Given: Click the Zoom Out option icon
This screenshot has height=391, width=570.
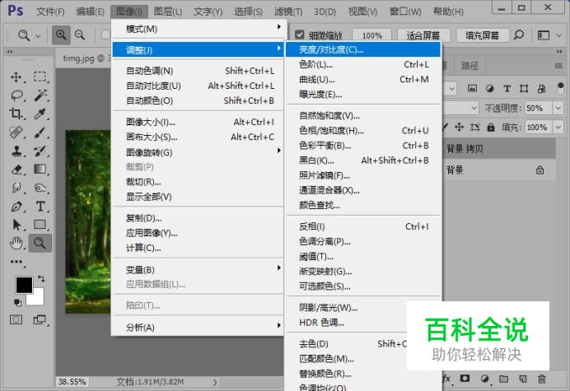Looking at the screenshot, I should (x=80, y=35).
